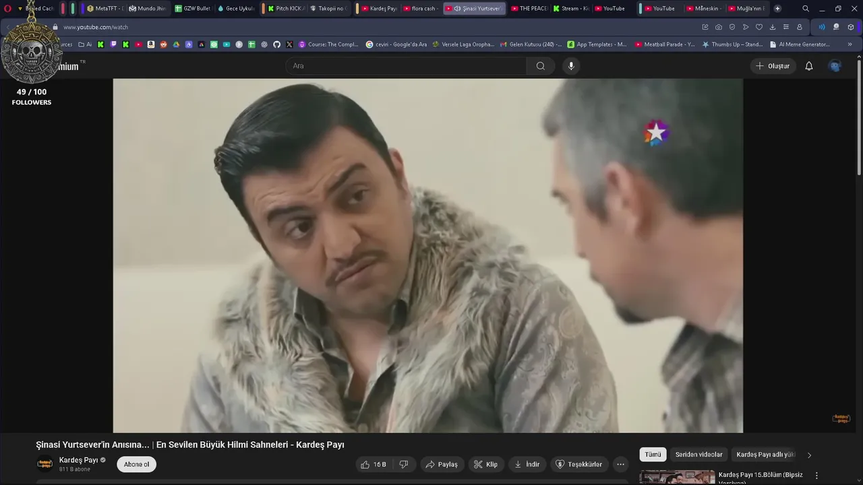Open the browser profile account icon

point(800,27)
